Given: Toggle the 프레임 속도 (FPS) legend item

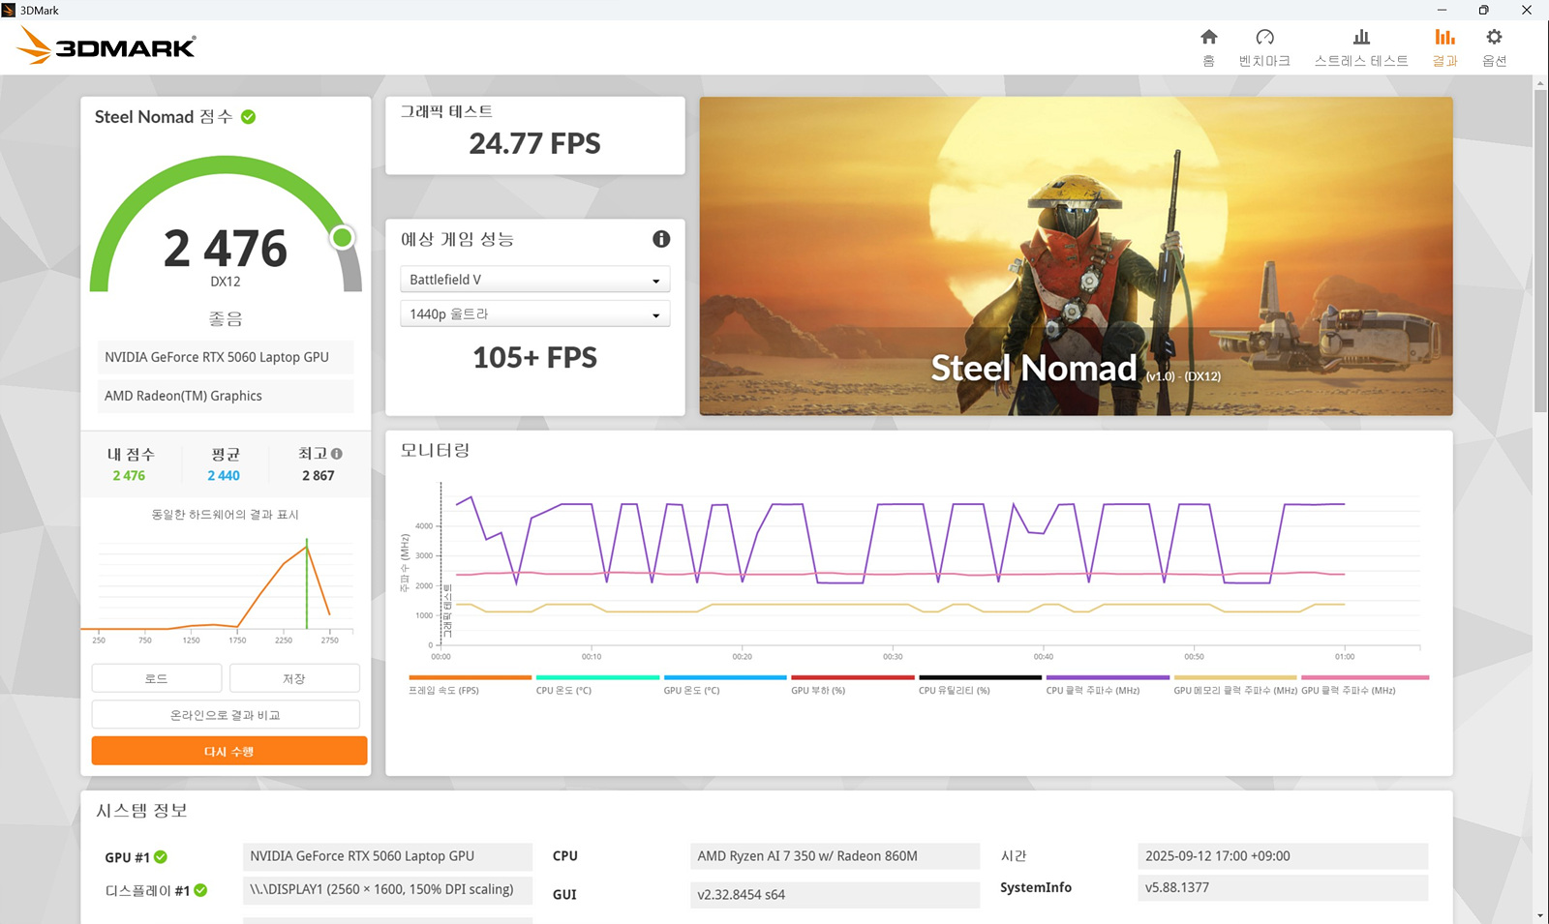Looking at the screenshot, I should [x=470, y=685].
